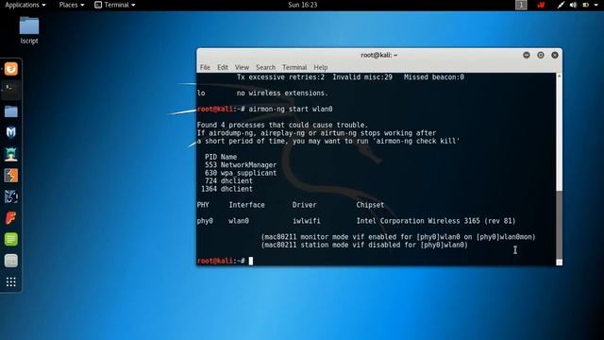Open the green notes app in dock
Image resolution: width=604 pixels, height=340 pixels.
point(10,239)
